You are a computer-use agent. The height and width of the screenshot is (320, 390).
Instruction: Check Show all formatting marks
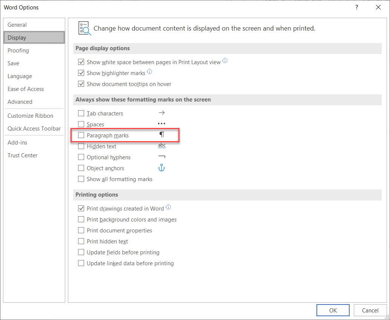(81, 179)
